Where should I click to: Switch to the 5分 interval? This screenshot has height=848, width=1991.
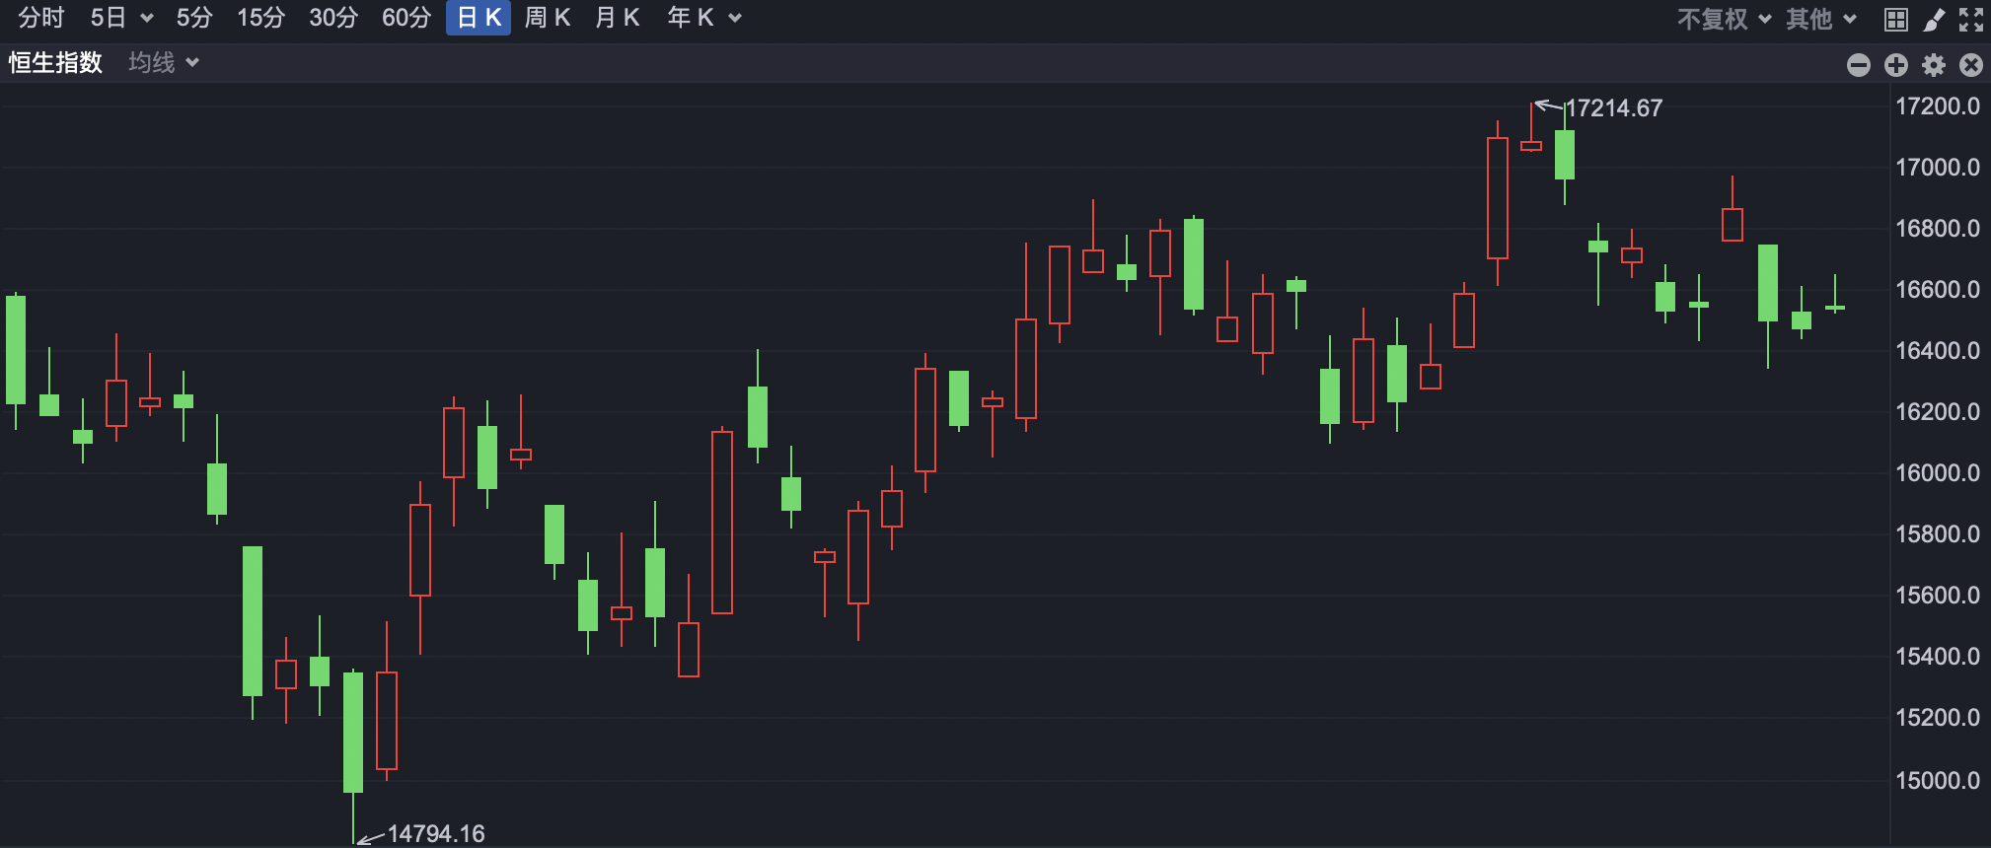(x=194, y=18)
